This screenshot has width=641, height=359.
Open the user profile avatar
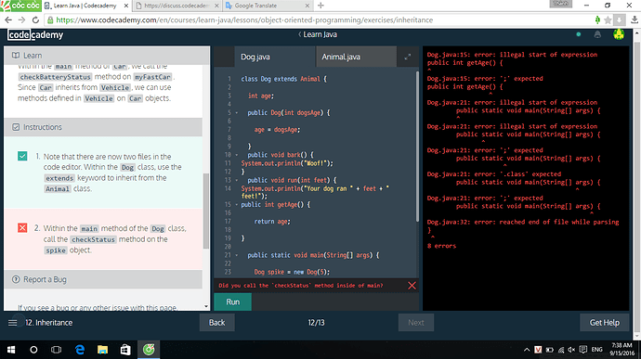click(619, 34)
